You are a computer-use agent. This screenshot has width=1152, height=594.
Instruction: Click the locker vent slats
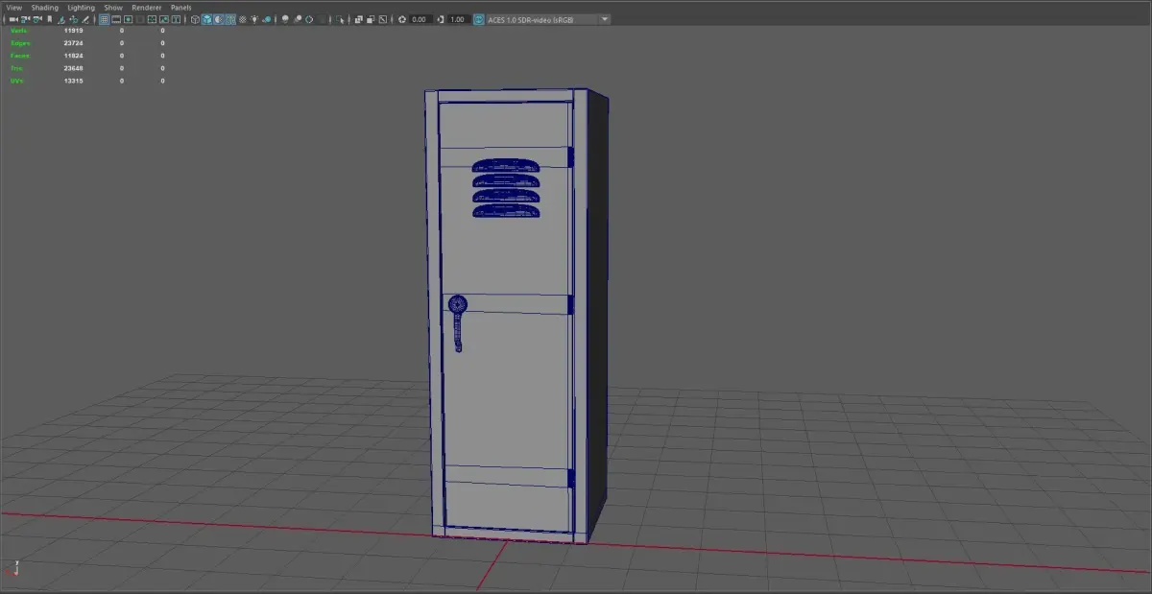click(505, 187)
